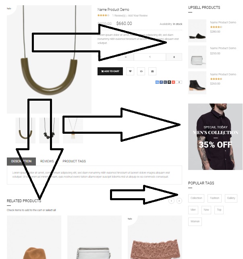View the black beads necklace thumbnail
The height and width of the screenshot is (259, 243).
(x=49, y=131)
